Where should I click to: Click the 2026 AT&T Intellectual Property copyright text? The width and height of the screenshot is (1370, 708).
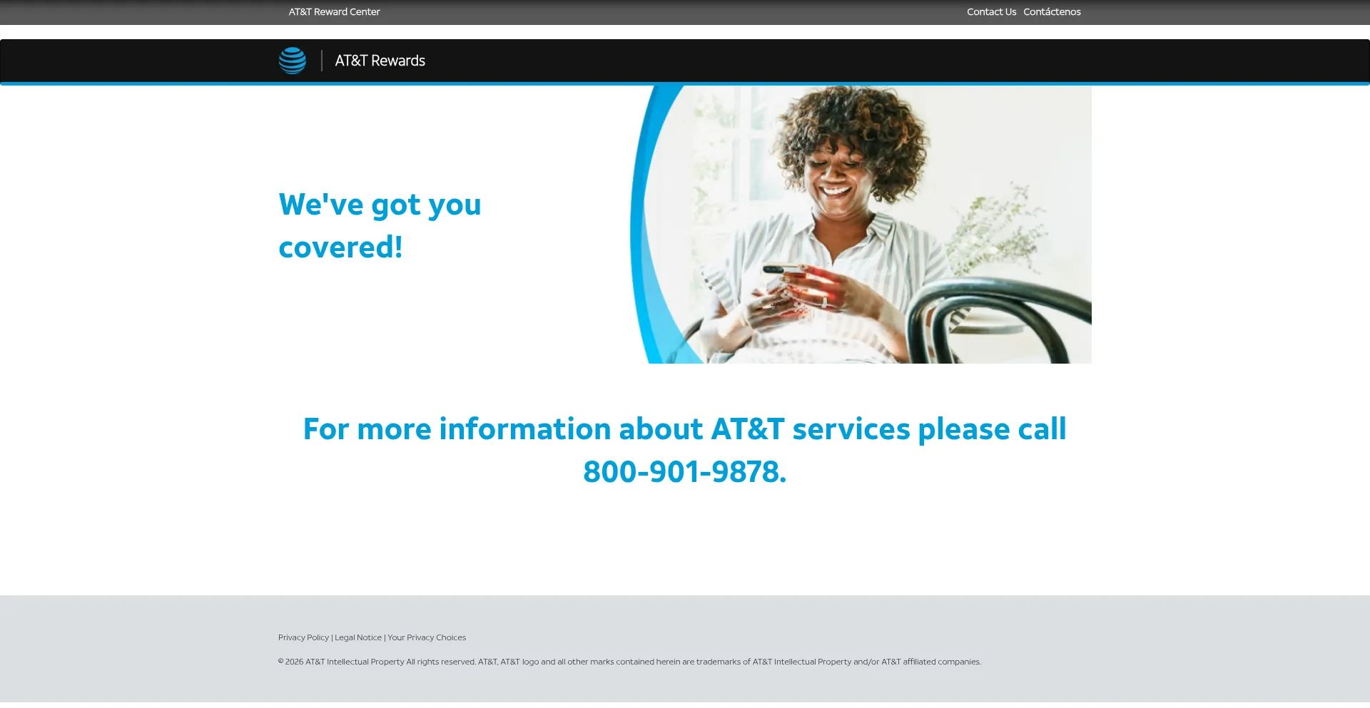(629, 662)
